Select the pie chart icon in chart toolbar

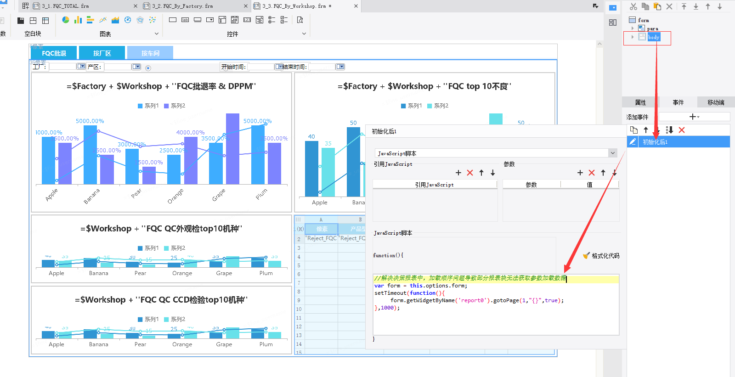(x=66, y=20)
